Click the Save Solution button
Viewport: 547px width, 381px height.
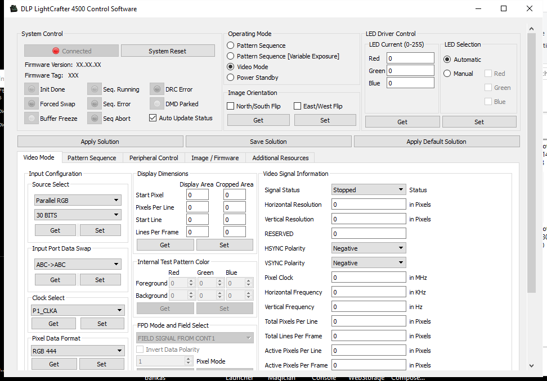[x=268, y=142]
